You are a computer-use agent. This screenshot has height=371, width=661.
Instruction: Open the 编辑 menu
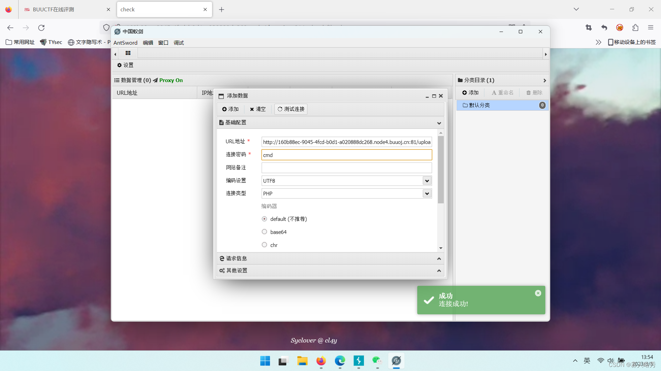click(x=148, y=43)
